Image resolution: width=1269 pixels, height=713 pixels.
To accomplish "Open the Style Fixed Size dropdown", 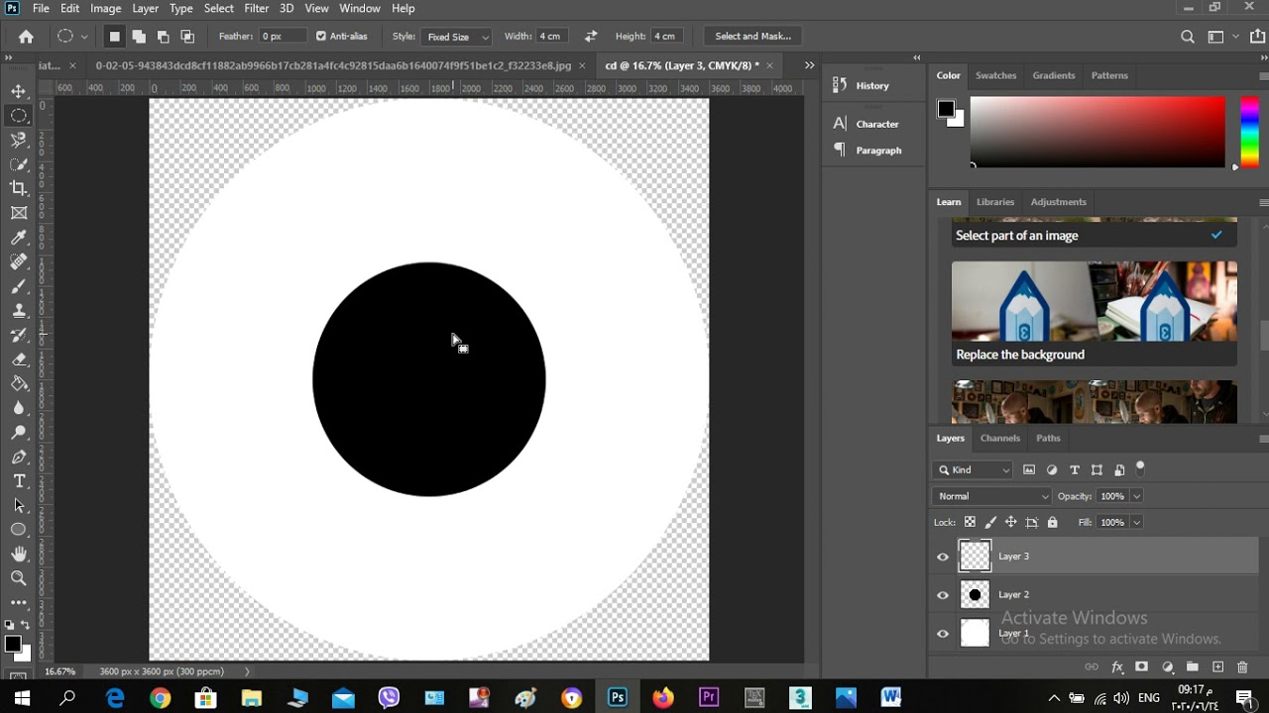I will 456,37.
